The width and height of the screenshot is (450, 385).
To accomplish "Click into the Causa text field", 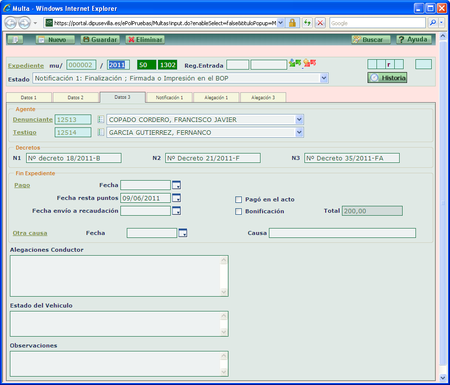I will (x=342, y=233).
